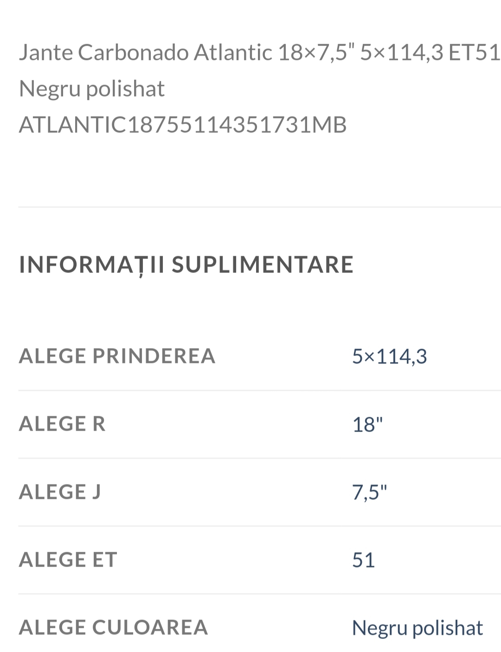The image size is (501, 652).
Task: Click "5×114,3" in the product title line
Action: click(401, 52)
